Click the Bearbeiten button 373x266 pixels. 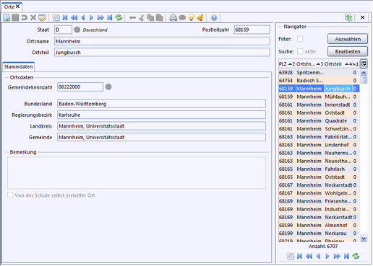tap(348, 51)
